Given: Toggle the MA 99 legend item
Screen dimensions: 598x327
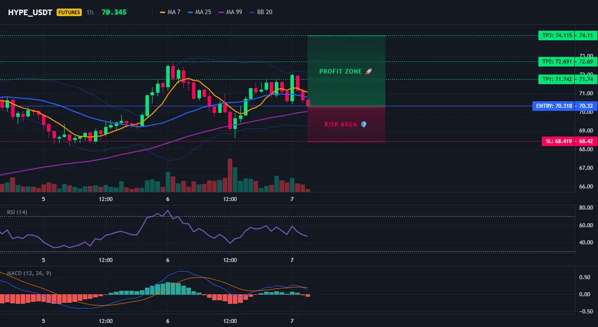Looking at the screenshot, I should click(230, 12).
